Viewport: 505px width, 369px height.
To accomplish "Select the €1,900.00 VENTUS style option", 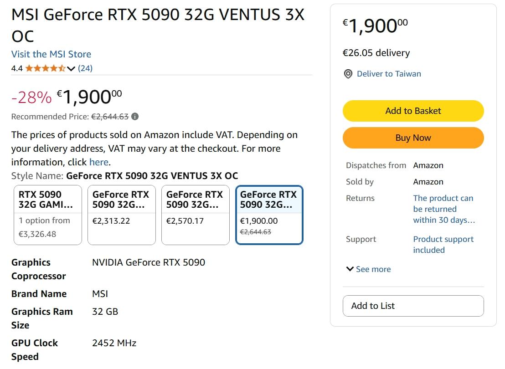I will (269, 215).
